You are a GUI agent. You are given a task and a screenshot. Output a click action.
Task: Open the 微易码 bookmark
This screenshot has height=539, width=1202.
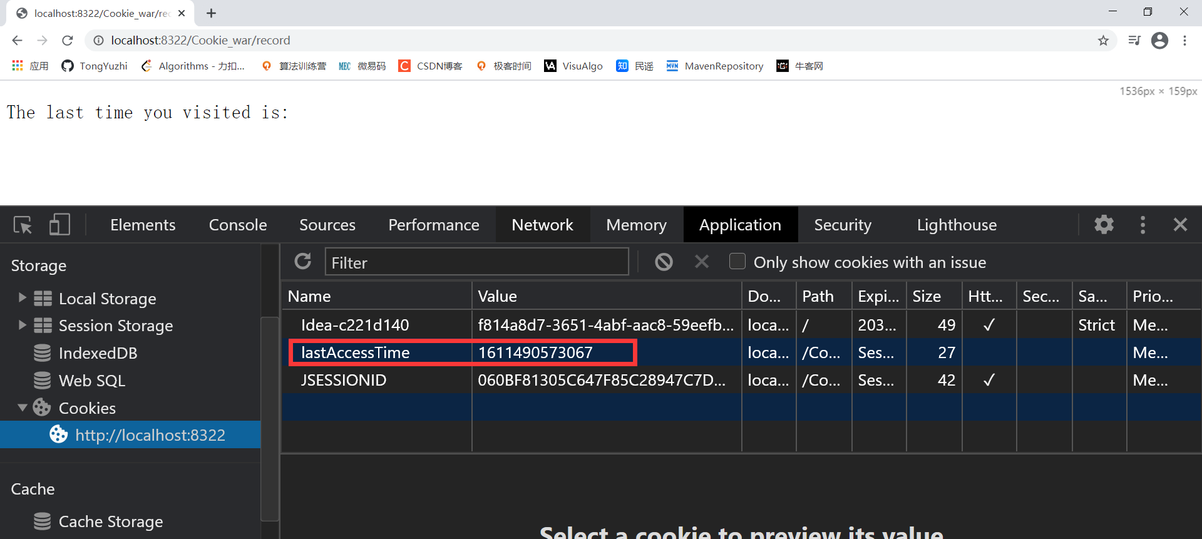[x=362, y=66]
